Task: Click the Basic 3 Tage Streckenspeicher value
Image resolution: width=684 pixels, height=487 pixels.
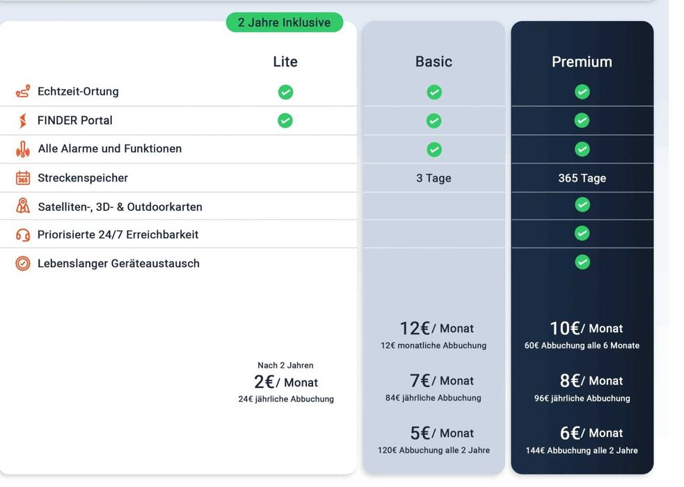Action: tap(434, 178)
